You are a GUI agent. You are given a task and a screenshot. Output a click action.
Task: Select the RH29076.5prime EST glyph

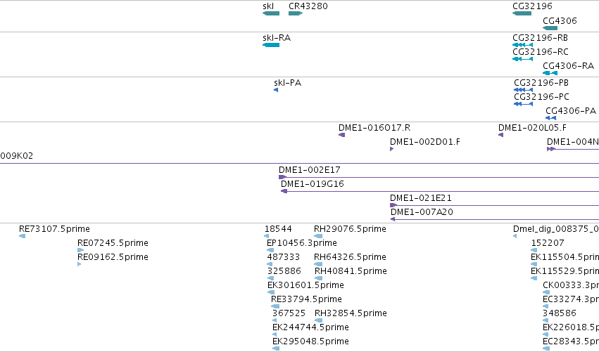(x=318, y=237)
